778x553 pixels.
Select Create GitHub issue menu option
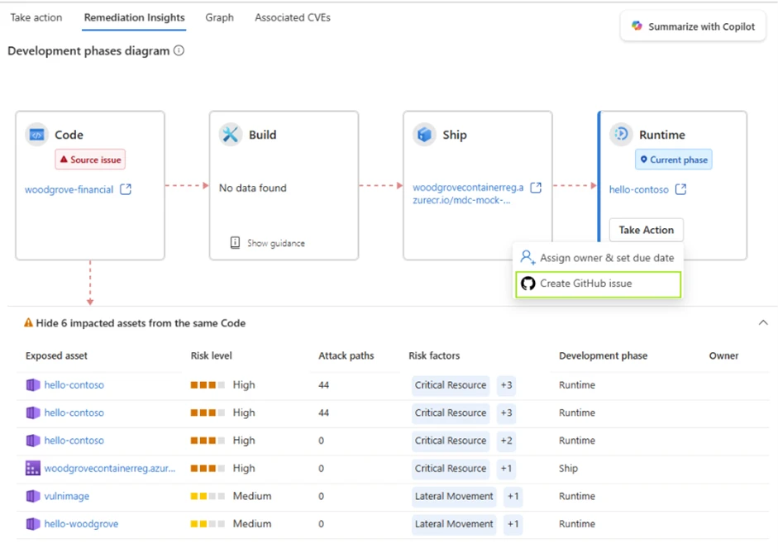click(585, 284)
